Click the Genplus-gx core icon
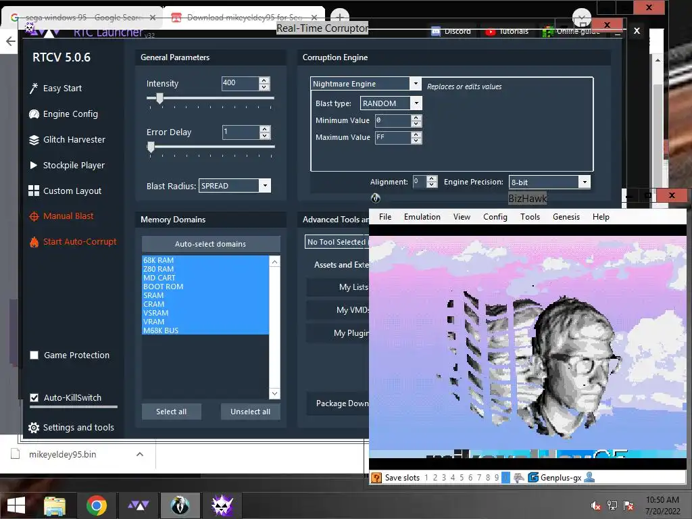Screen dimensions: 692x519 click(533, 478)
